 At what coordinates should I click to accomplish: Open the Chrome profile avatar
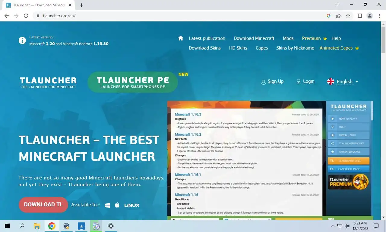(x=370, y=16)
